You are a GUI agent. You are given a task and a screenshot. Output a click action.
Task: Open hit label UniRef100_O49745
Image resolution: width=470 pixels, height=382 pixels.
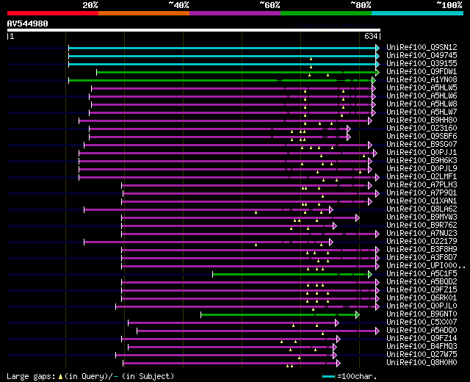pos(422,55)
